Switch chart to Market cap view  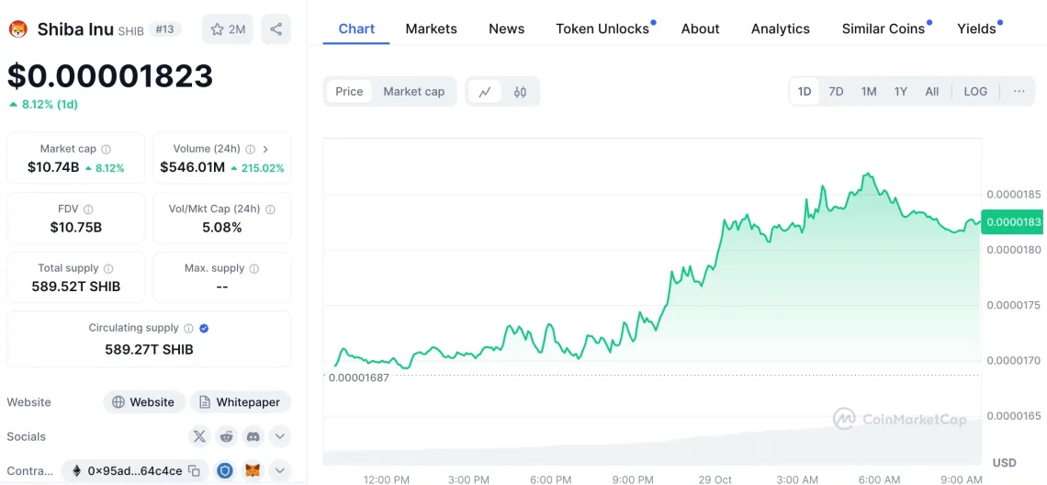[x=413, y=92]
